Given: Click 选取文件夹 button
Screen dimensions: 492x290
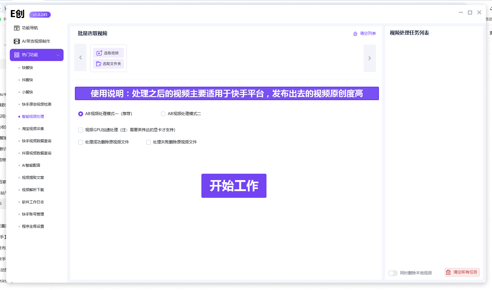Looking at the screenshot, I should tap(108, 64).
